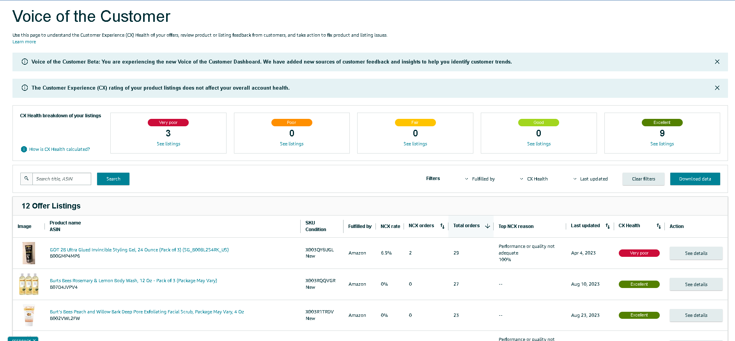Screen dimensions: 735x341
Task: Click date Aug 23, 2023
Action: tap(585, 315)
